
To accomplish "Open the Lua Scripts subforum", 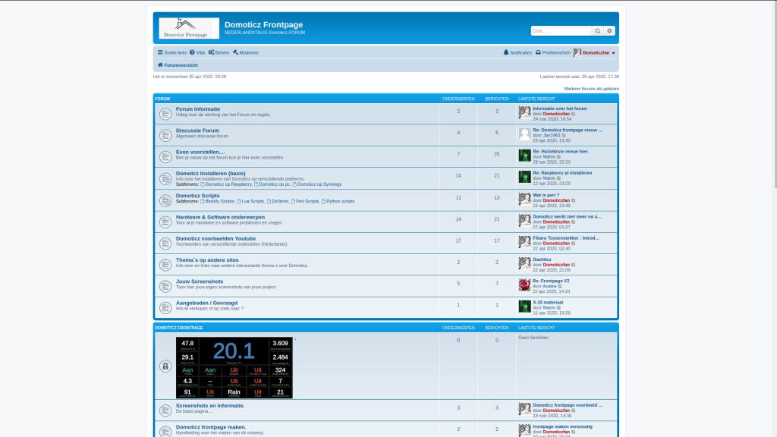I will click(x=250, y=201).
